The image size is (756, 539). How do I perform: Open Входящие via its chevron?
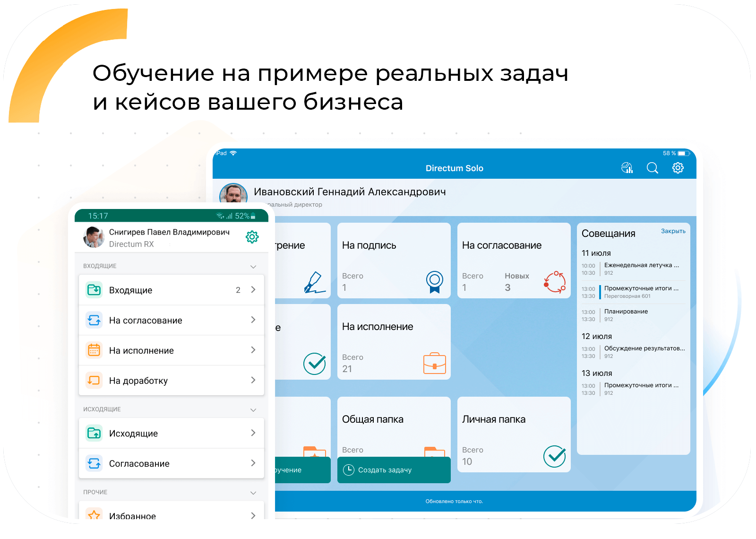point(253,289)
